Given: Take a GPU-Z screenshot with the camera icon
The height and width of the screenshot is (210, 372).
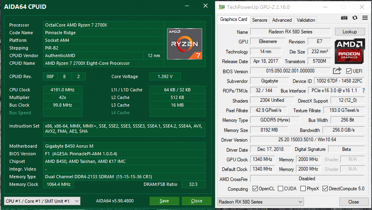Looking at the screenshot, I should coord(344,18).
